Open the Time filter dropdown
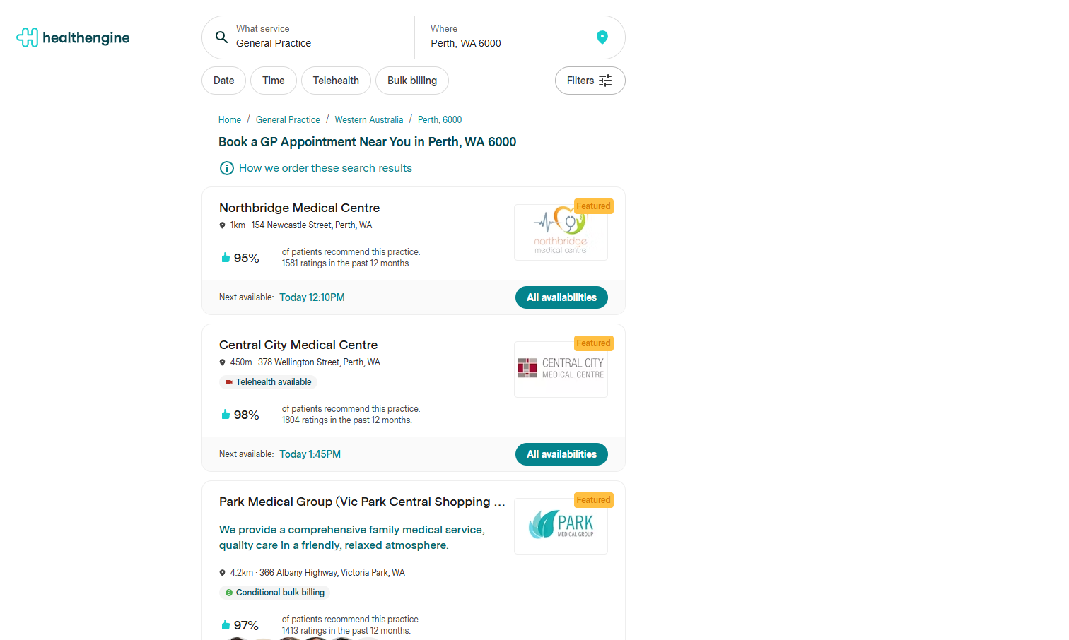Viewport: 1069px width, 640px height. [274, 81]
